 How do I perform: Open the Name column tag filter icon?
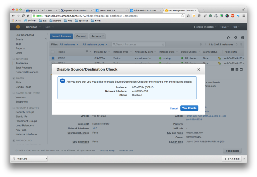coord(87,52)
